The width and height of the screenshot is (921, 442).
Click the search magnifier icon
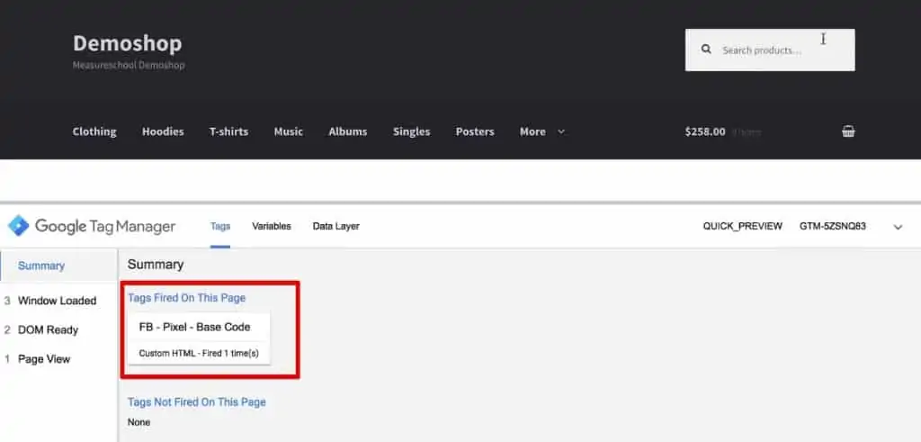click(706, 50)
